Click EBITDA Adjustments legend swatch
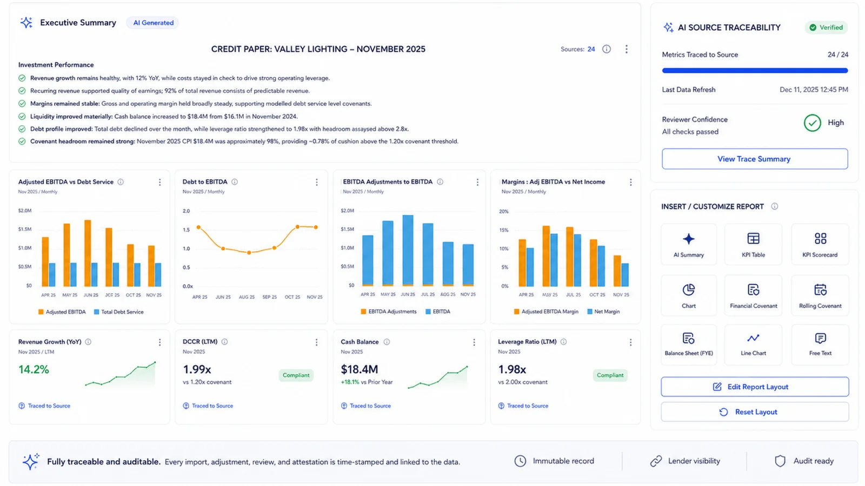 (x=363, y=312)
